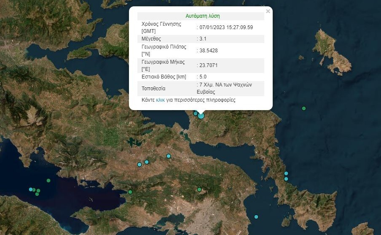Click the 'Αυτόματη λύση' popup header

tap(202, 16)
